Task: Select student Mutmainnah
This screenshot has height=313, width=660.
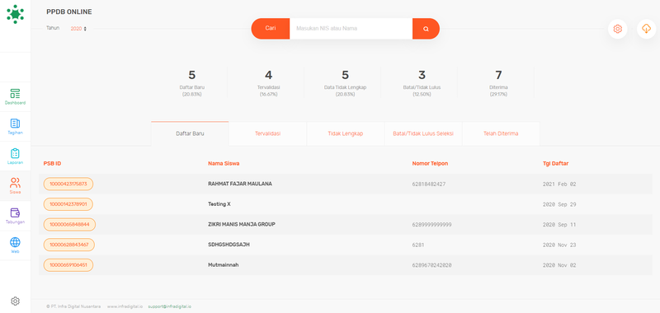Action: point(223,265)
